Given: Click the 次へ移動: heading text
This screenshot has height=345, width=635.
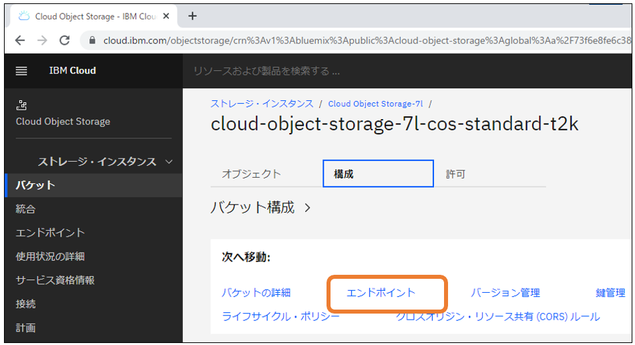Looking at the screenshot, I should 246,257.
